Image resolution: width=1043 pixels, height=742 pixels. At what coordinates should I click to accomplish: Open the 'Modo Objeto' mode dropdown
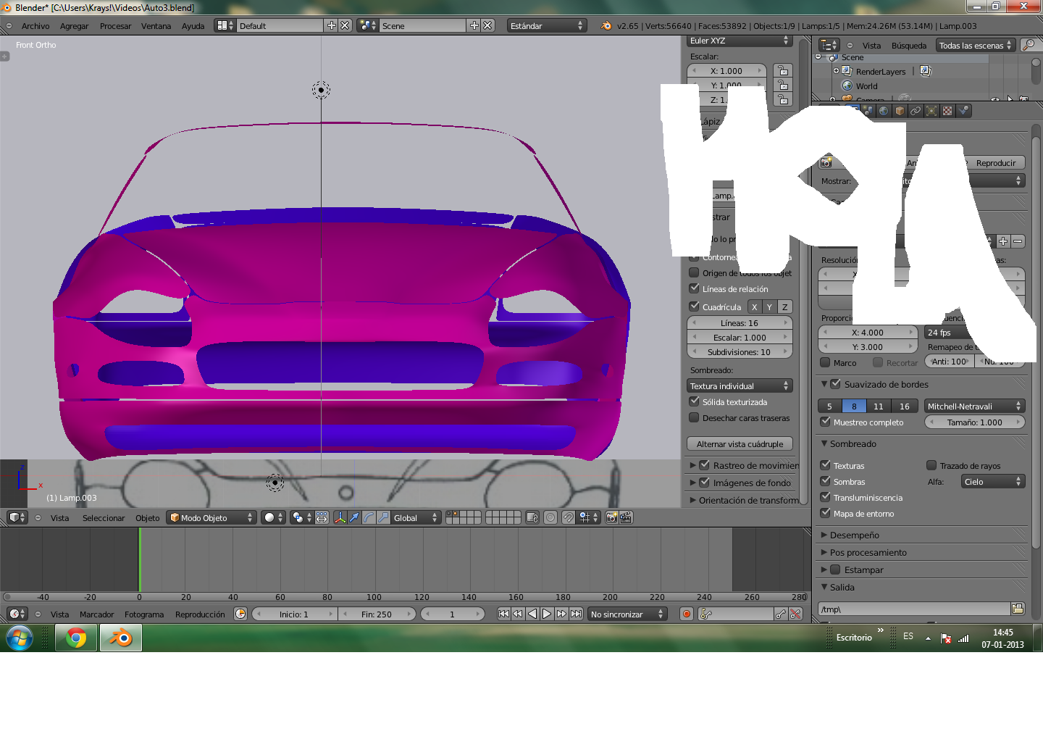click(211, 517)
